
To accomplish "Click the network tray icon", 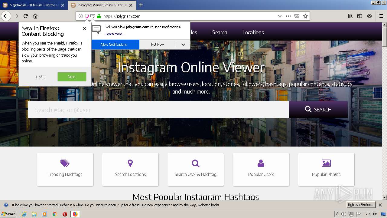I will coord(351,214).
